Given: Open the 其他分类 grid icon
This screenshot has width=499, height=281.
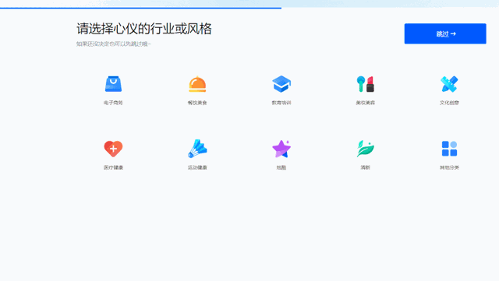Looking at the screenshot, I should [x=449, y=149].
